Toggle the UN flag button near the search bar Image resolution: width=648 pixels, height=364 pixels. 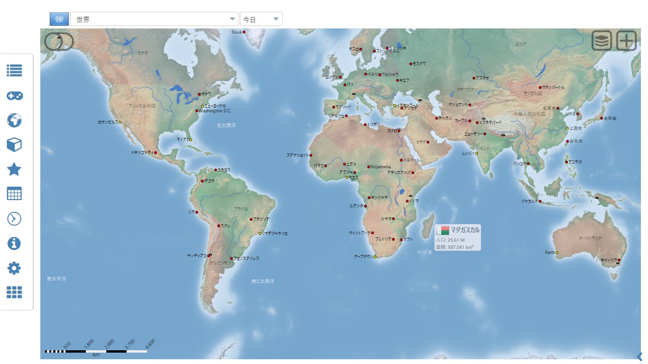coord(58,18)
